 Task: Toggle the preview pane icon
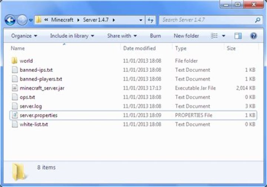238,36
